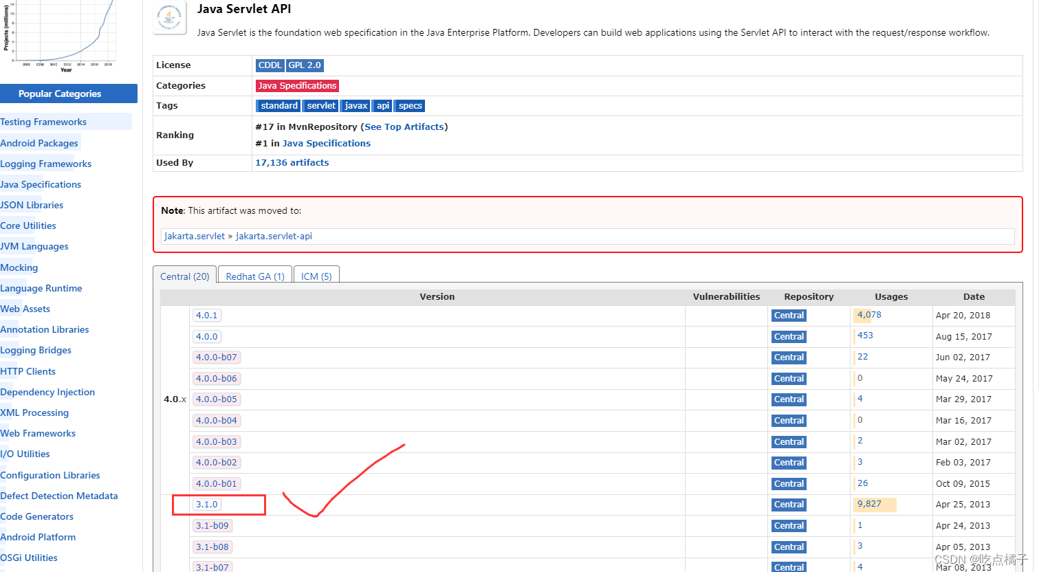
Task: Follow the jakarta.servlet group link
Action: (x=195, y=236)
